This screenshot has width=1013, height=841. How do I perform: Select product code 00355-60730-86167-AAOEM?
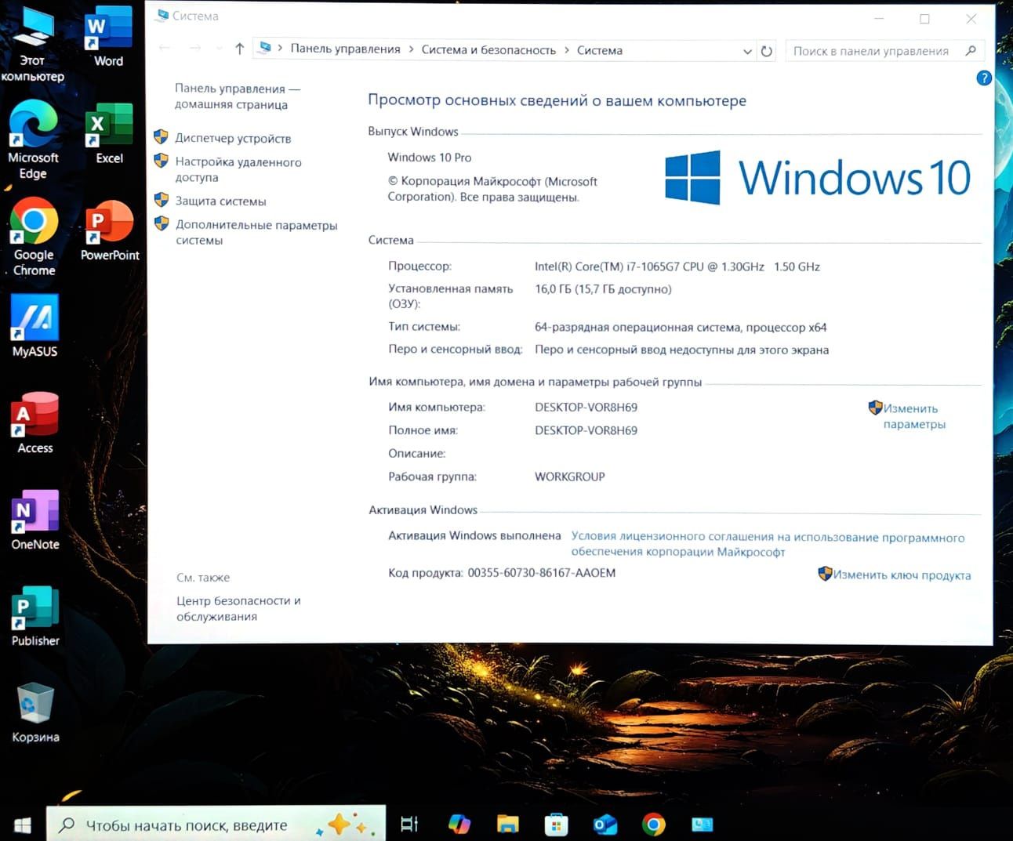(541, 573)
